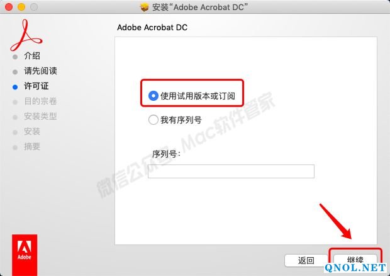Close the installer with red button

click(x=9, y=7)
